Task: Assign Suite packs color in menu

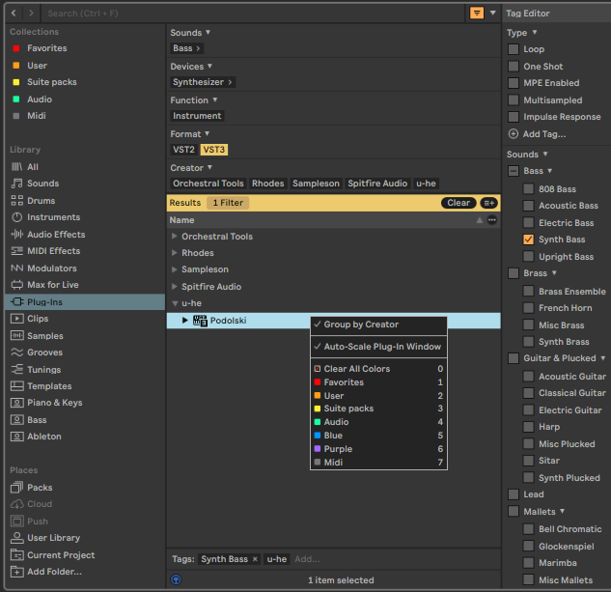Action: click(378, 409)
